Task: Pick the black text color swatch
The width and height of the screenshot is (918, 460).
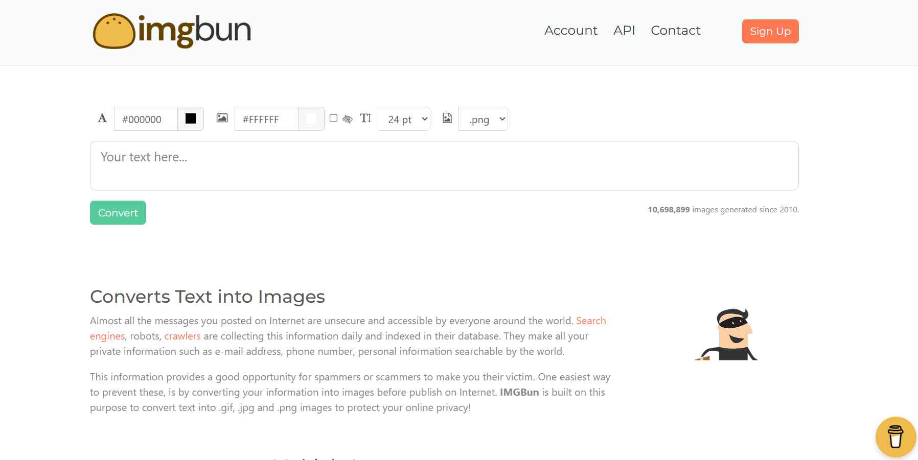Action: pyautogui.click(x=191, y=119)
